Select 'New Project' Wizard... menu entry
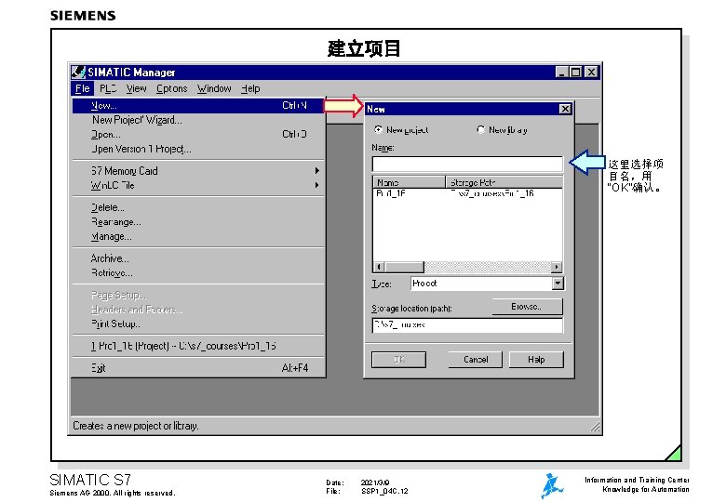This screenshot has width=726, height=502. click(198, 120)
